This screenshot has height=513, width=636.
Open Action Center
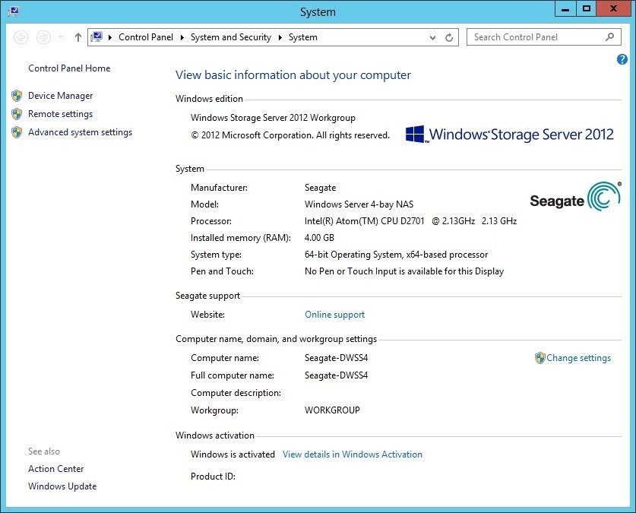56,469
